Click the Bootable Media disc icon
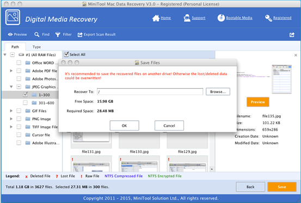Viewport: 301px width, 203px height. point(221,18)
